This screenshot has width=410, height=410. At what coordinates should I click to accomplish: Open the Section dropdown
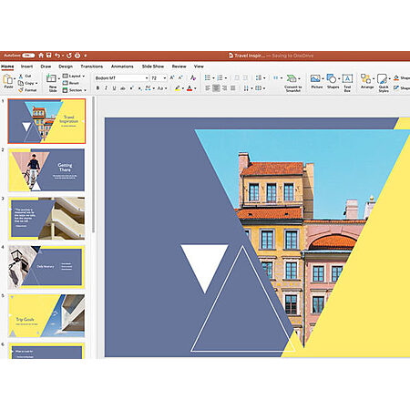(x=75, y=90)
